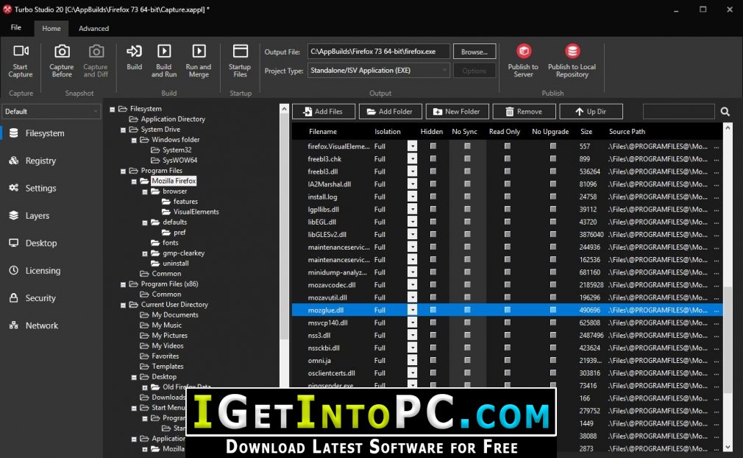The image size is (743, 458).
Task: Click scroll-down arrow of file list
Action: [x=728, y=447]
